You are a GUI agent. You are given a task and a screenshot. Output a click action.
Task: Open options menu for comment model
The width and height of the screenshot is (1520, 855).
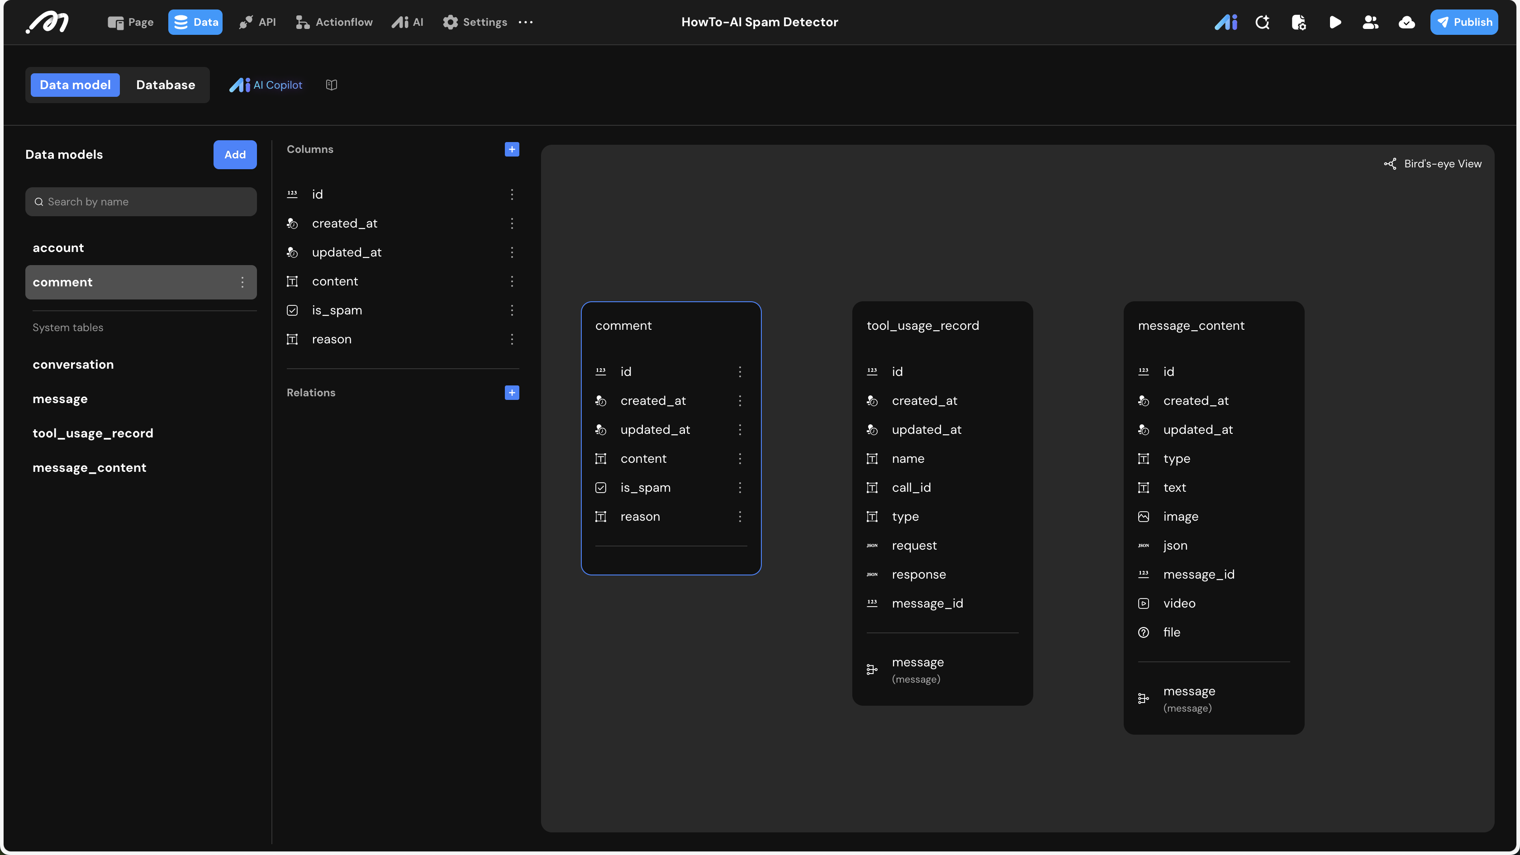pyautogui.click(x=242, y=282)
